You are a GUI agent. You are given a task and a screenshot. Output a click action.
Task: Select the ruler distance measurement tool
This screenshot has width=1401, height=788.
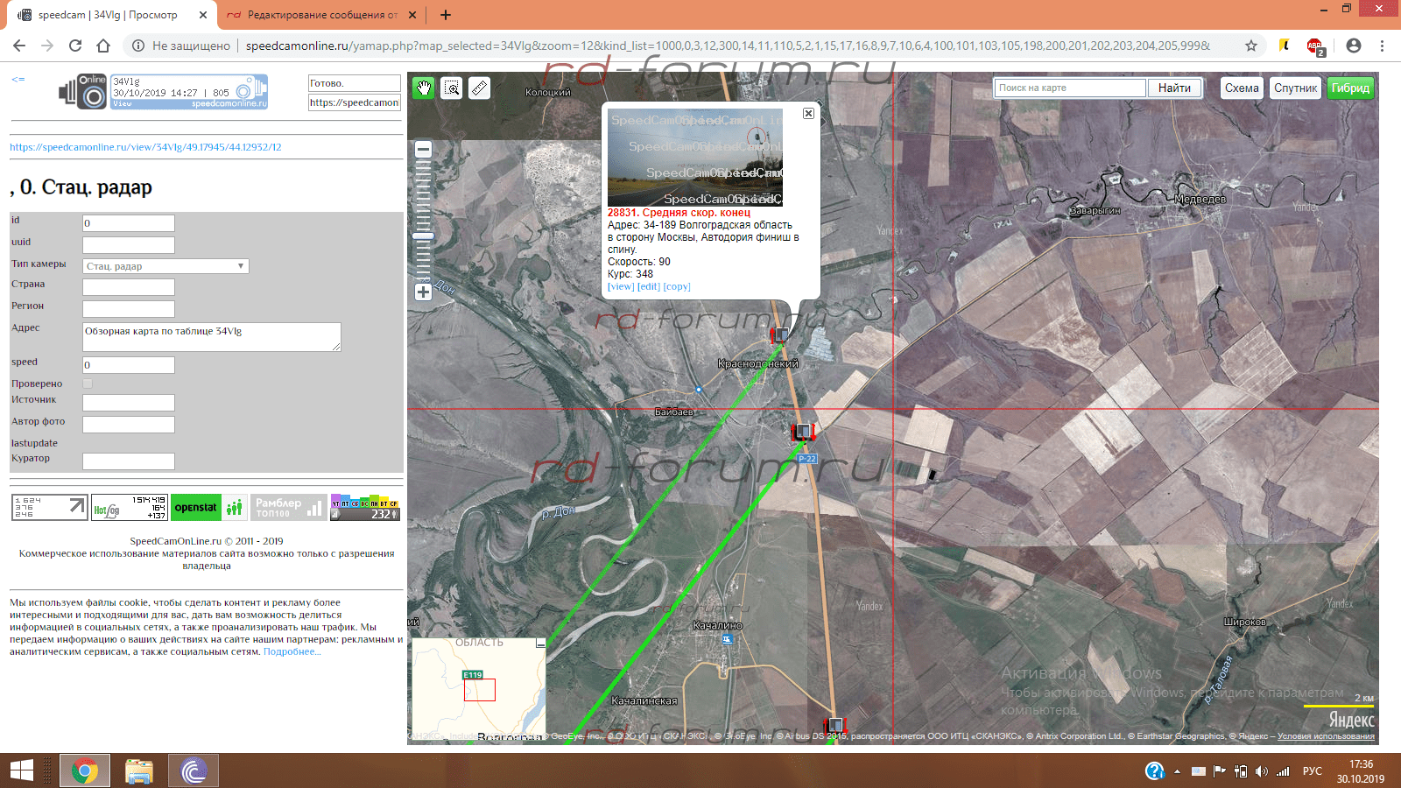coord(480,88)
